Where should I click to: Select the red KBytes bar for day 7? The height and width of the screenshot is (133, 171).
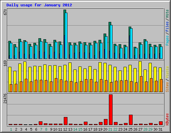(x=40, y=123)
